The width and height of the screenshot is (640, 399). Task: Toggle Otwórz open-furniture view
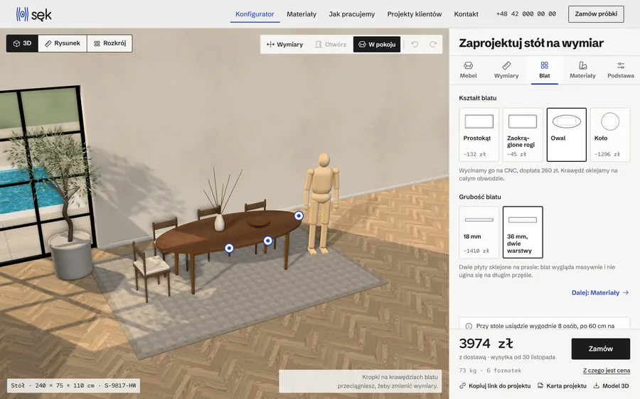click(331, 45)
